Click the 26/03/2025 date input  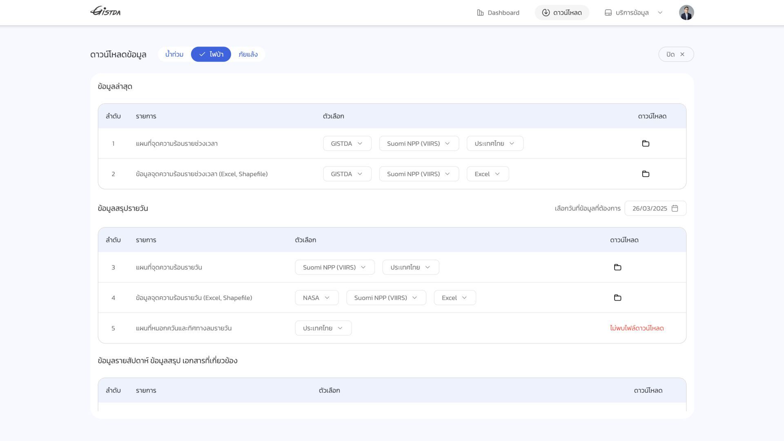(649, 208)
